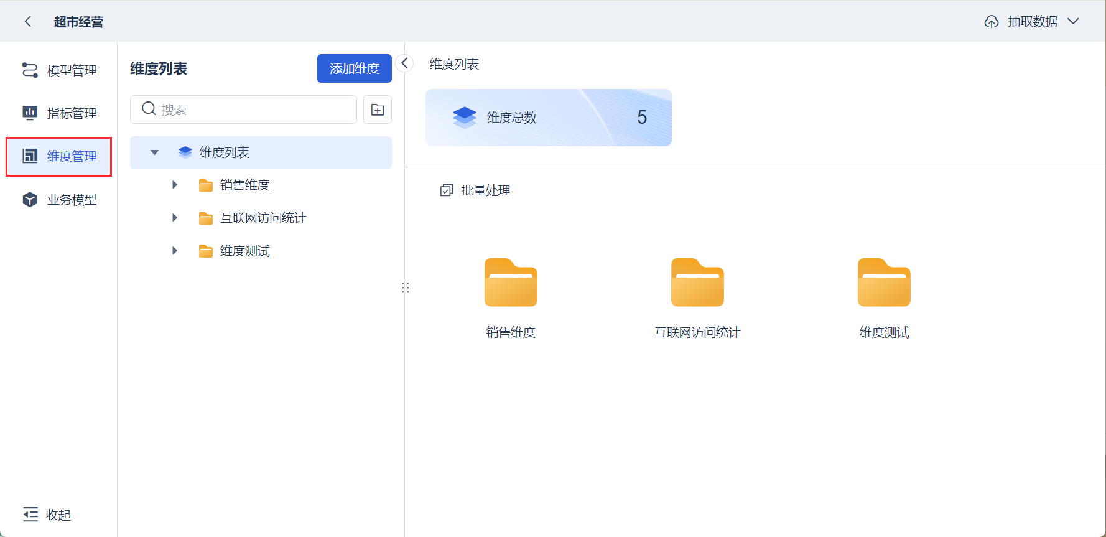Collapse the 维度列表 tree root arrow
The height and width of the screenshot is (537, 1106).
pos(155,152)
